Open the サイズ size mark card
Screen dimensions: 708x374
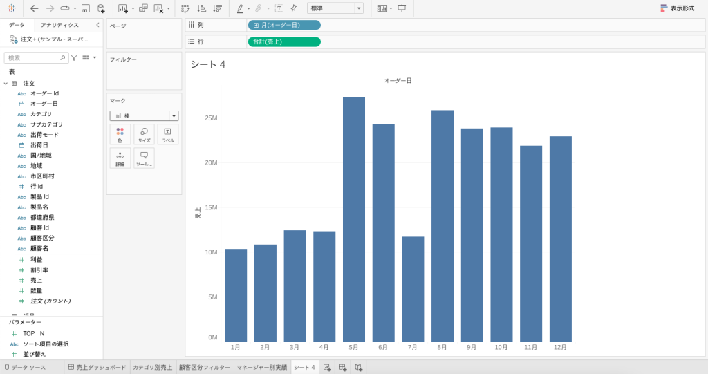pos(144,135)
